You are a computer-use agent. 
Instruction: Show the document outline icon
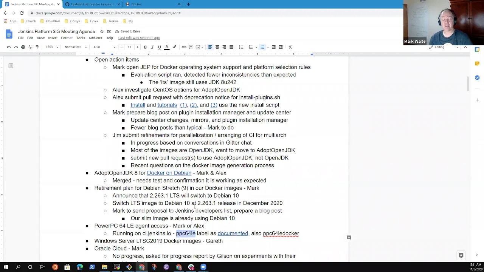(11, 66)
